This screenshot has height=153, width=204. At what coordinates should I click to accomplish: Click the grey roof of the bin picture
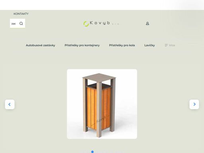click(99, 78)
